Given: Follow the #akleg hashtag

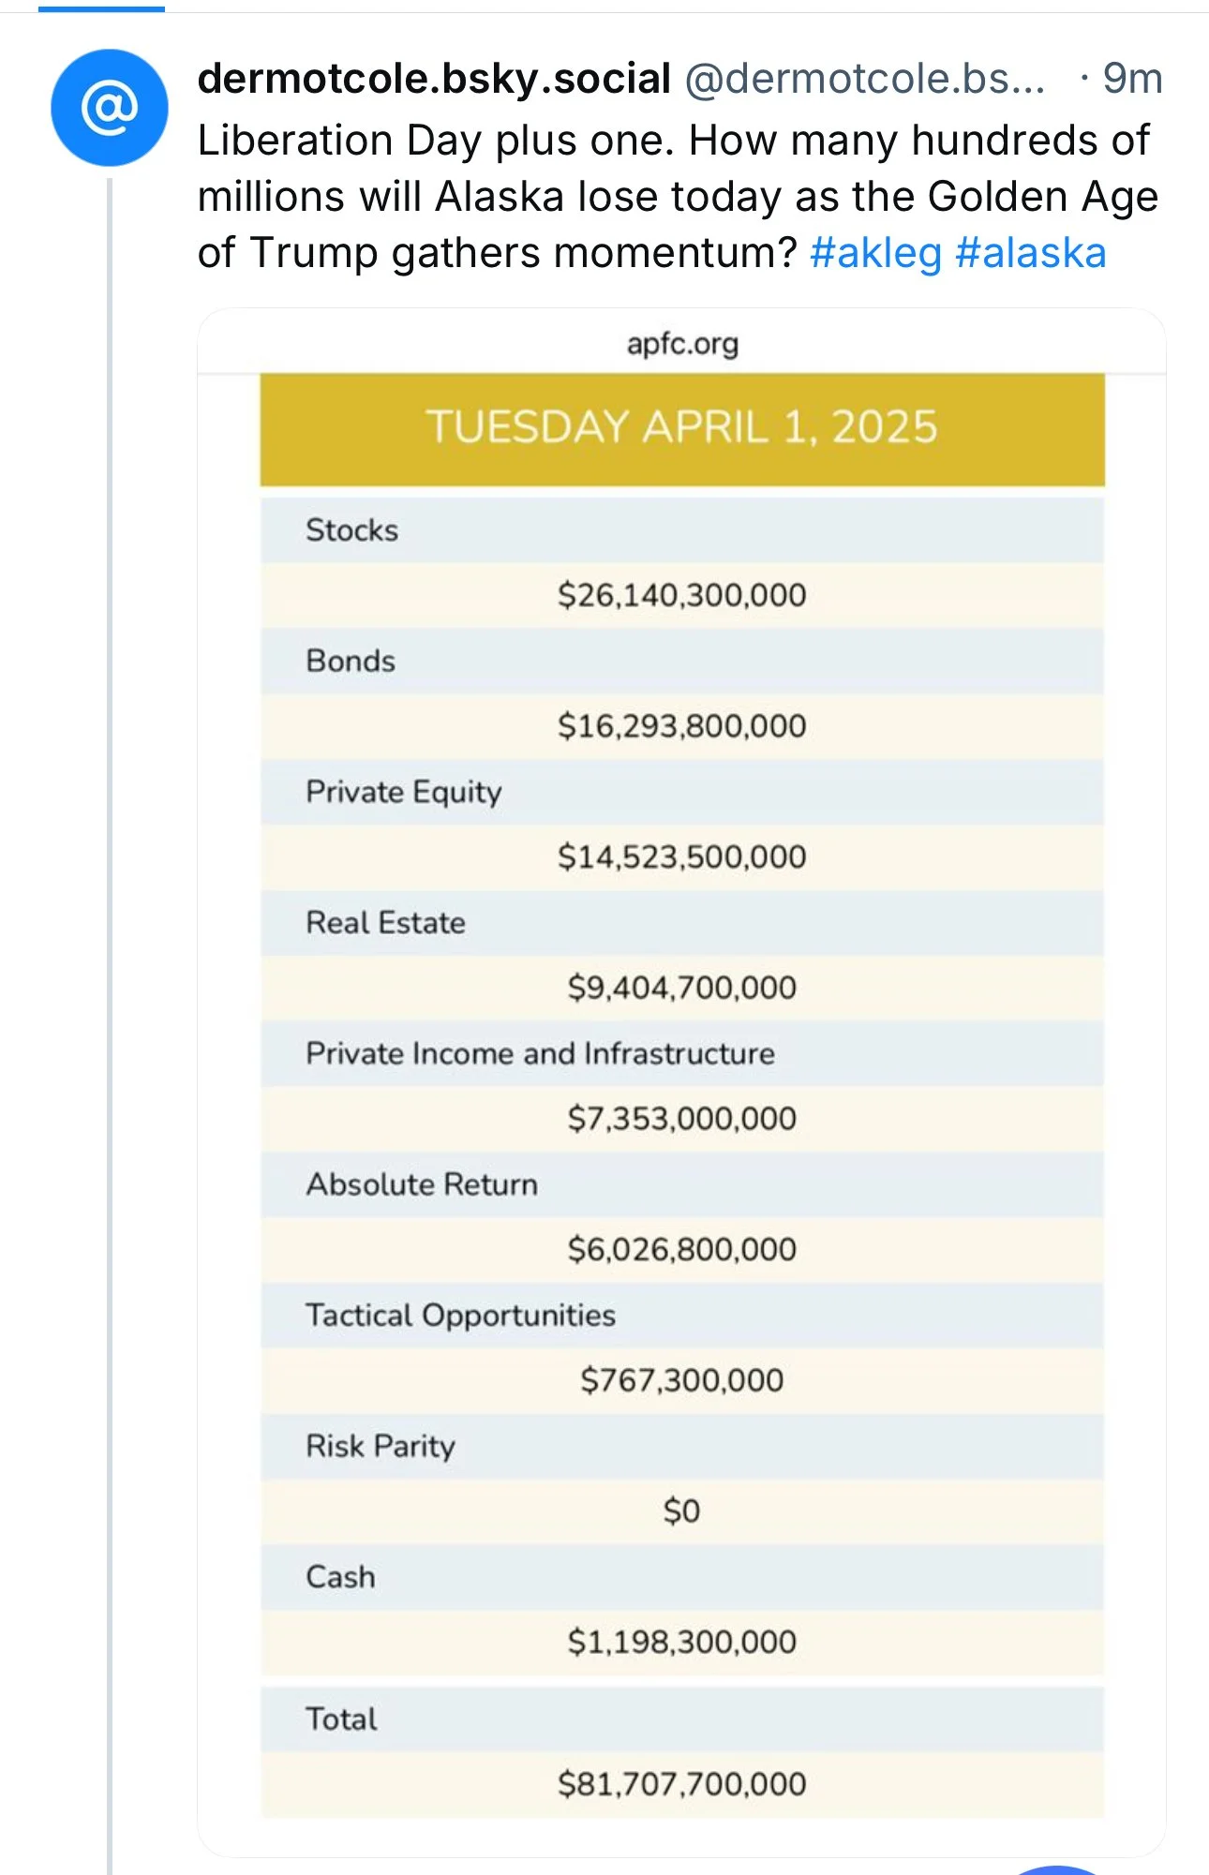Looking at the screenshot, I should (875, 253).
